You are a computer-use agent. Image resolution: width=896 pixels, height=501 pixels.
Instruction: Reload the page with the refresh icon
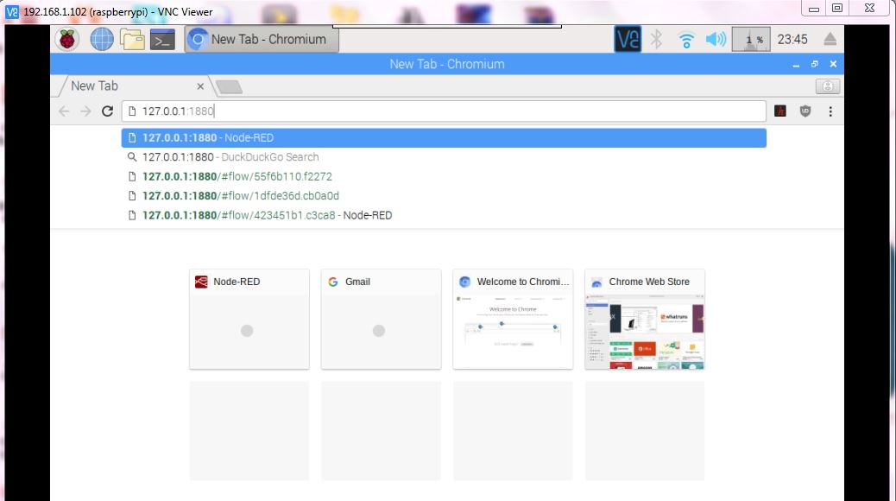(107, 111)
